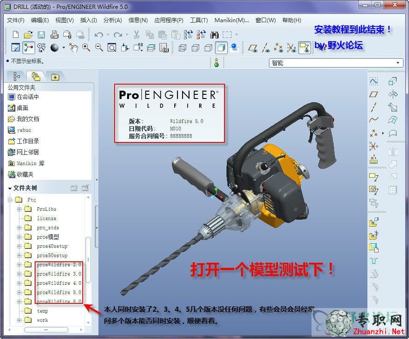This screenshot has height=339, width=409.
Task: Toggle annotation element display
Action: point(305,48)
